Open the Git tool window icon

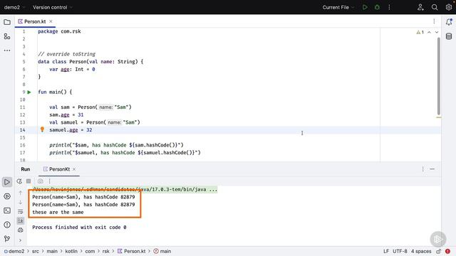click(x=7, y=239)
